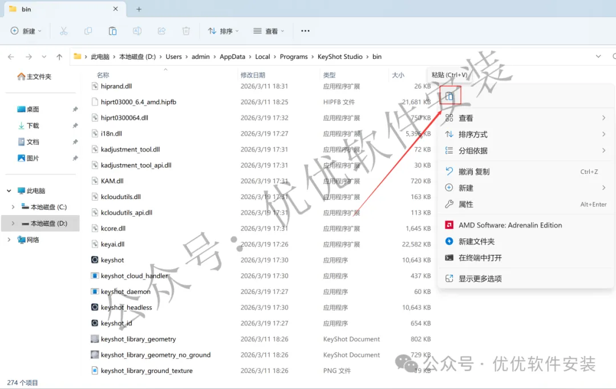This screenshot has height=389, width=616.
Task: Collapse the 此电脑 tree node
Action: click(9, 191)
